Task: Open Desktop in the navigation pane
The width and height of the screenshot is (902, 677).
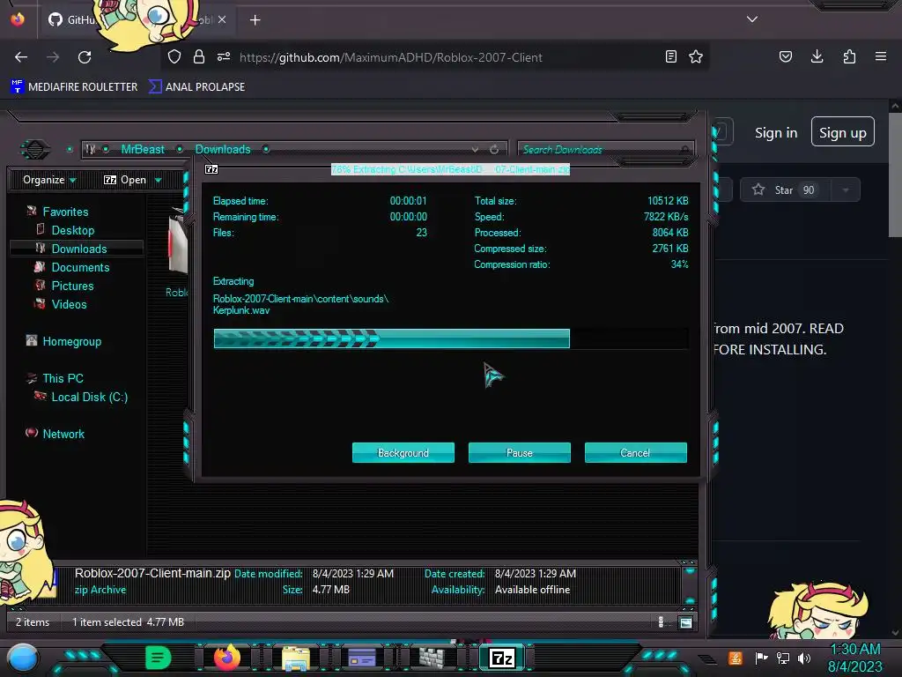Action: [x=73, y=230]
